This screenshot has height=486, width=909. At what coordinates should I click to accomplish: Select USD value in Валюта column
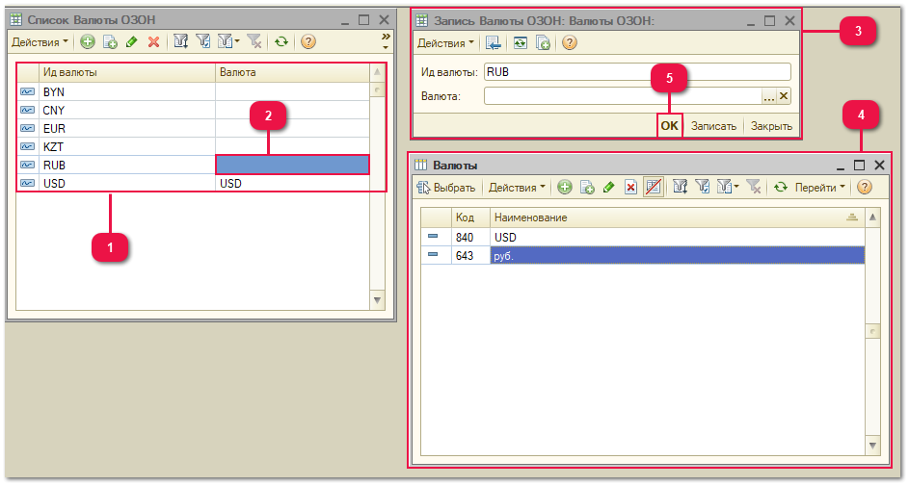click(x=293, y=184)
